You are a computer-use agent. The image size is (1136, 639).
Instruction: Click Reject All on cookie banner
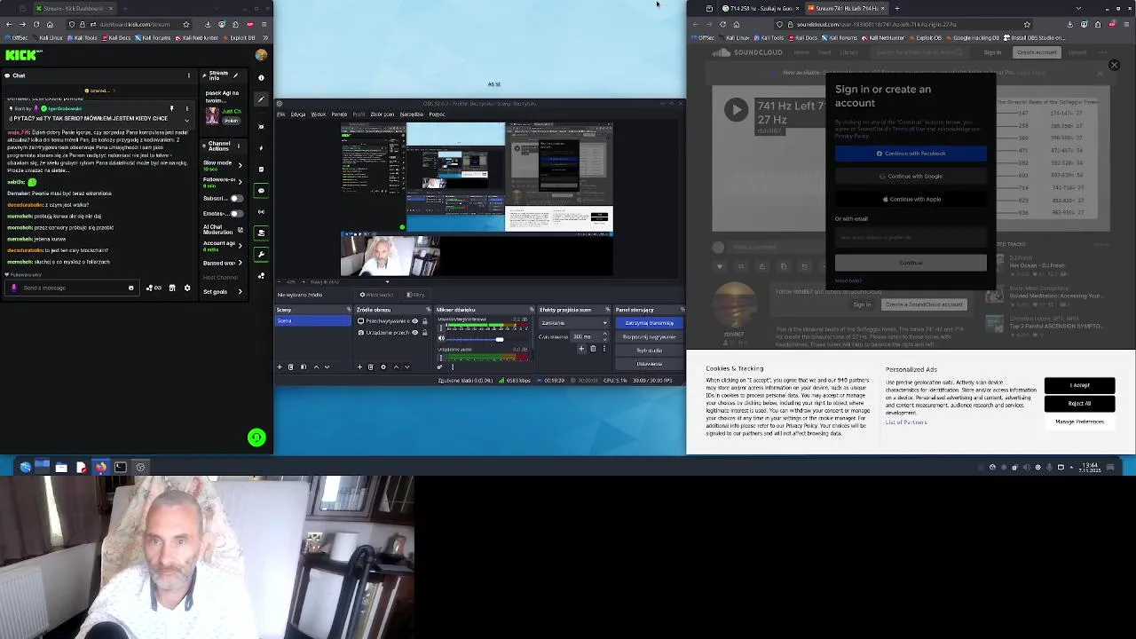click(1079, 404)
